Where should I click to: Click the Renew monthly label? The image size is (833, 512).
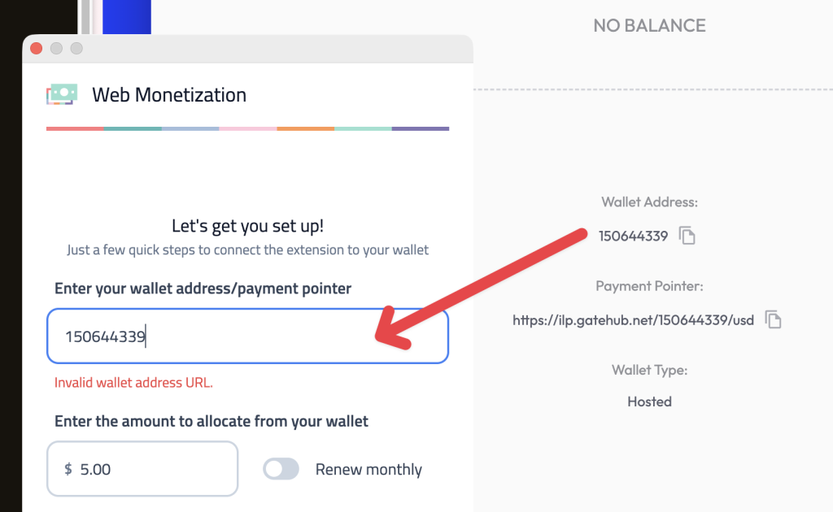(x=369, y=470)
